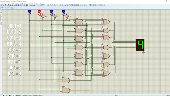Click the Block Move toolbar icon

(74, 5)
